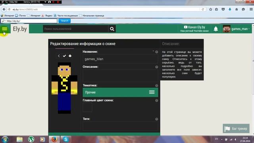Open the media player taskbar icon
254x143 pixels.
42,139
